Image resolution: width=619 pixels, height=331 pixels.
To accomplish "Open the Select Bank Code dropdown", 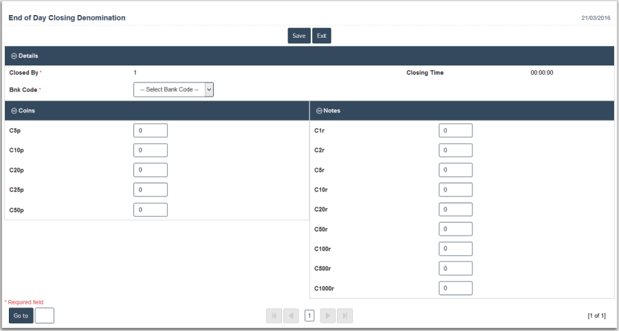I will pyautogui.click(x=173, y=89).
